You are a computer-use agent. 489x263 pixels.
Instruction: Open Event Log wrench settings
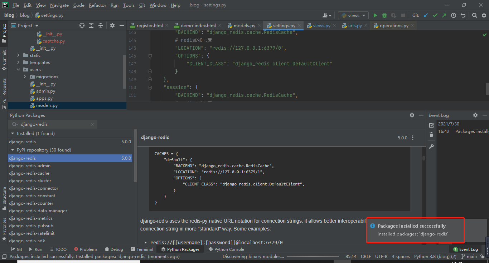tap(431, 147)
